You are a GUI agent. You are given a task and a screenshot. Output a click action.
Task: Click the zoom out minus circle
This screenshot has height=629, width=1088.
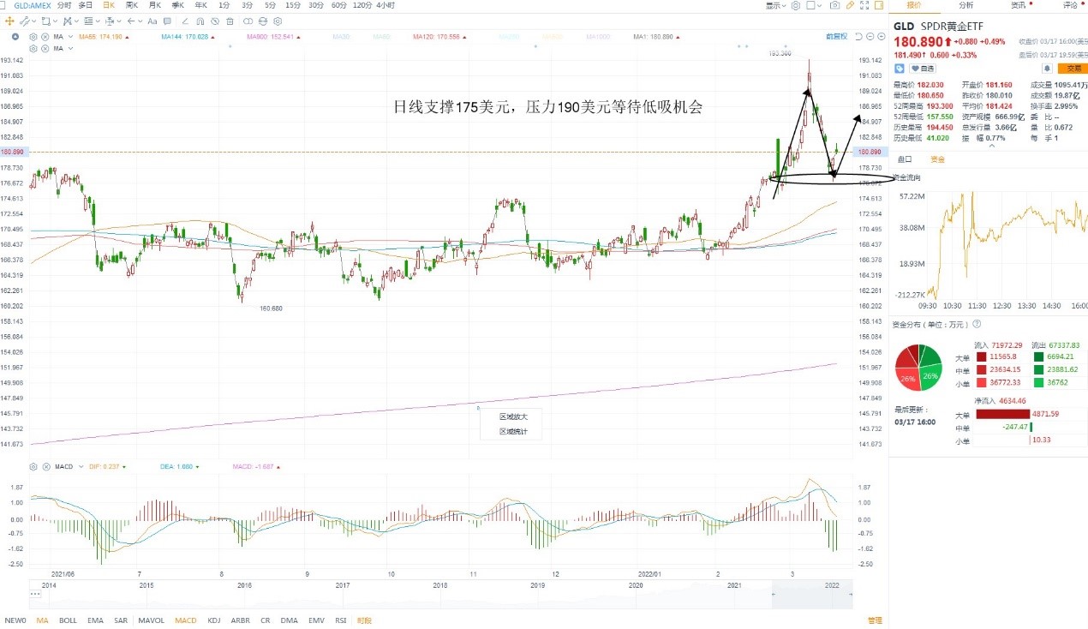870,36
